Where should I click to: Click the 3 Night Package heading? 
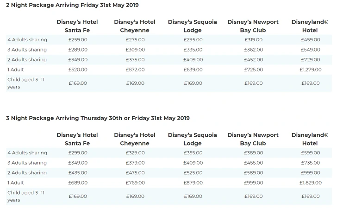tap(98, 118)
